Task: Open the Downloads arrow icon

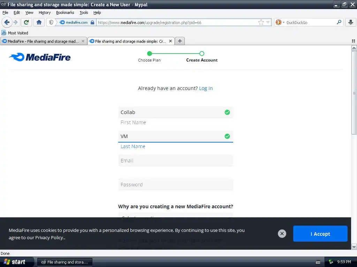Action: 351,22
